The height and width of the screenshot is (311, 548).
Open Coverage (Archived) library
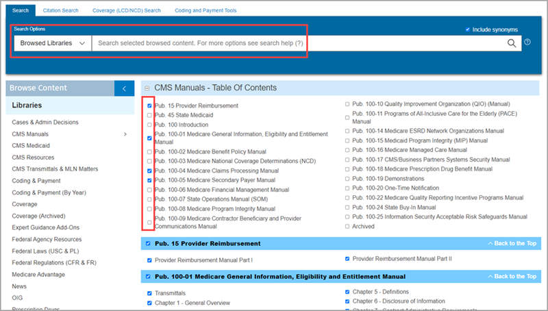[x=39, y=216]
